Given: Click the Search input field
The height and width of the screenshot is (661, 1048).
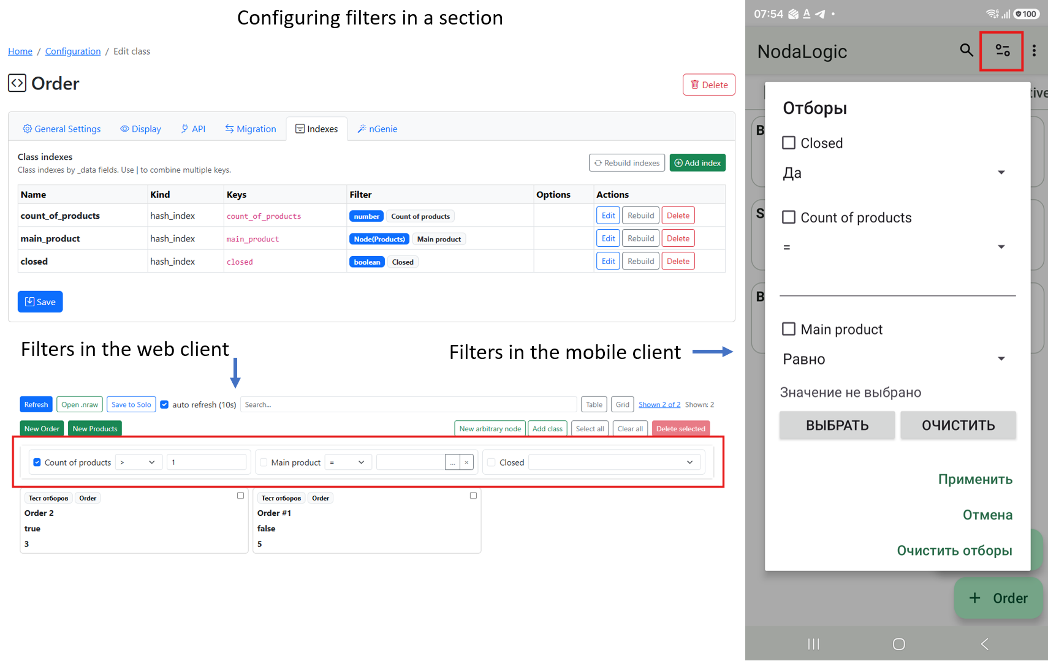Looking at the screenshot, I should point(408,404).
